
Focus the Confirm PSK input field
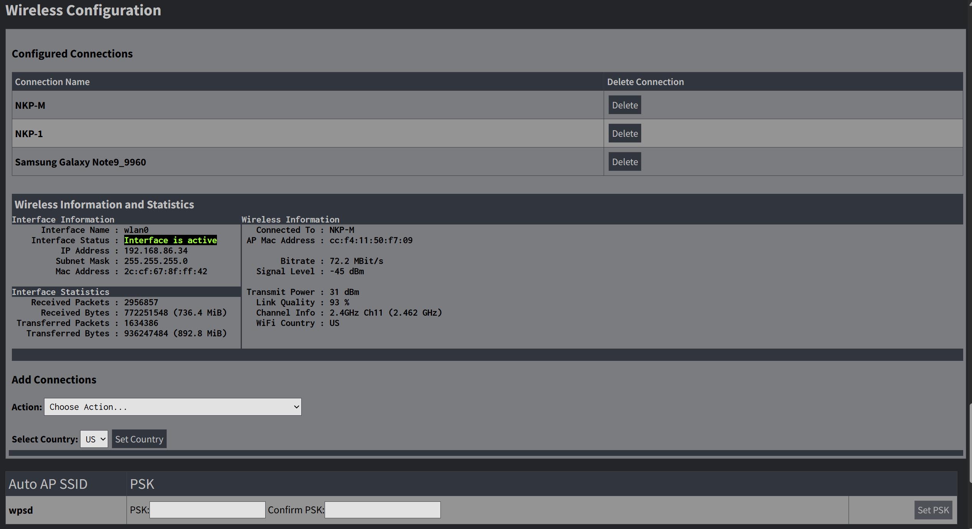pyautogui.click(x=382, y=510)
